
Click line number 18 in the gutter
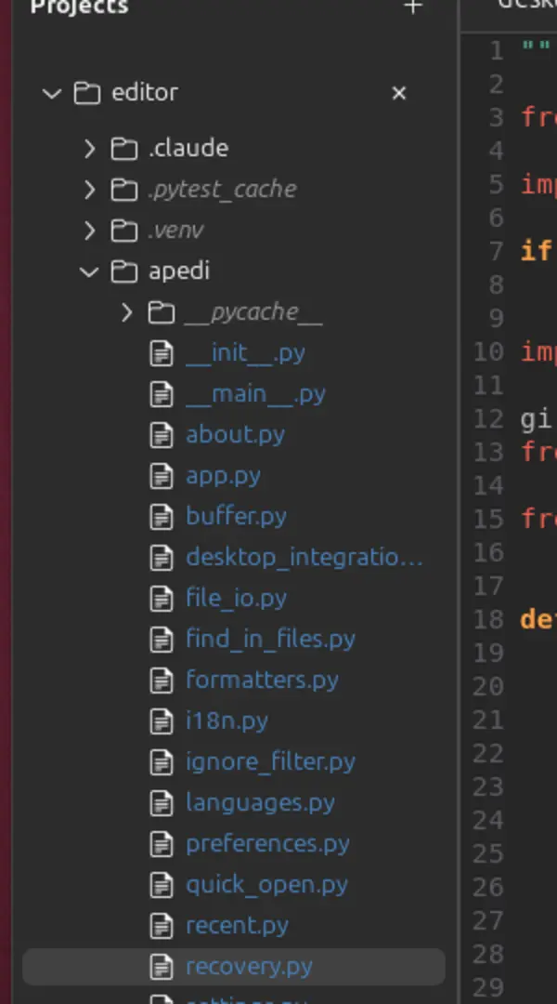pos(488,619)
